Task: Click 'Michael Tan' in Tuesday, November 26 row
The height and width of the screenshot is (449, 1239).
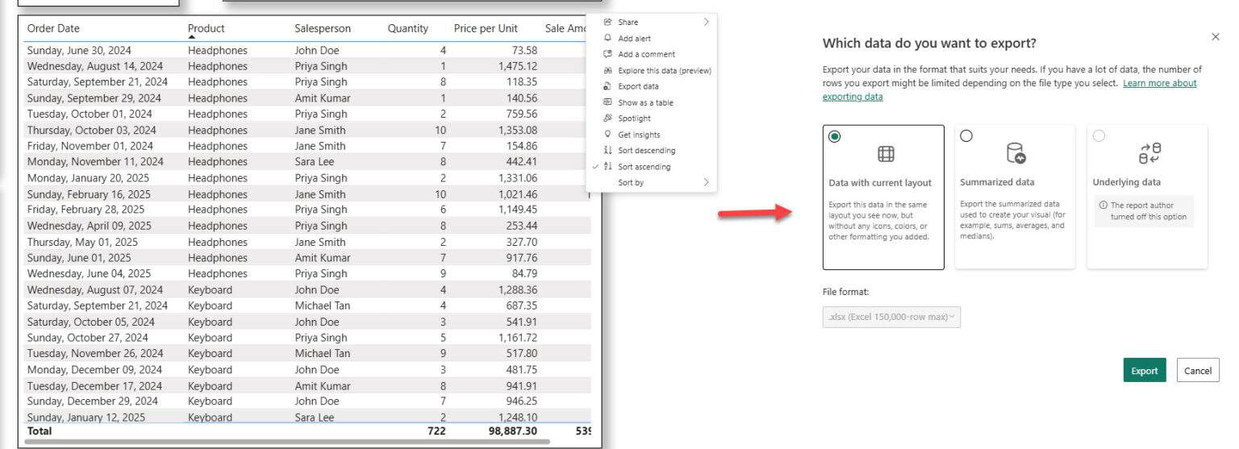Action: (x=323, y=353)
